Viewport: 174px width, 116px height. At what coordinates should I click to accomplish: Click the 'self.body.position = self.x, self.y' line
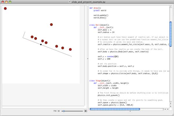click(x=116, y=66)
